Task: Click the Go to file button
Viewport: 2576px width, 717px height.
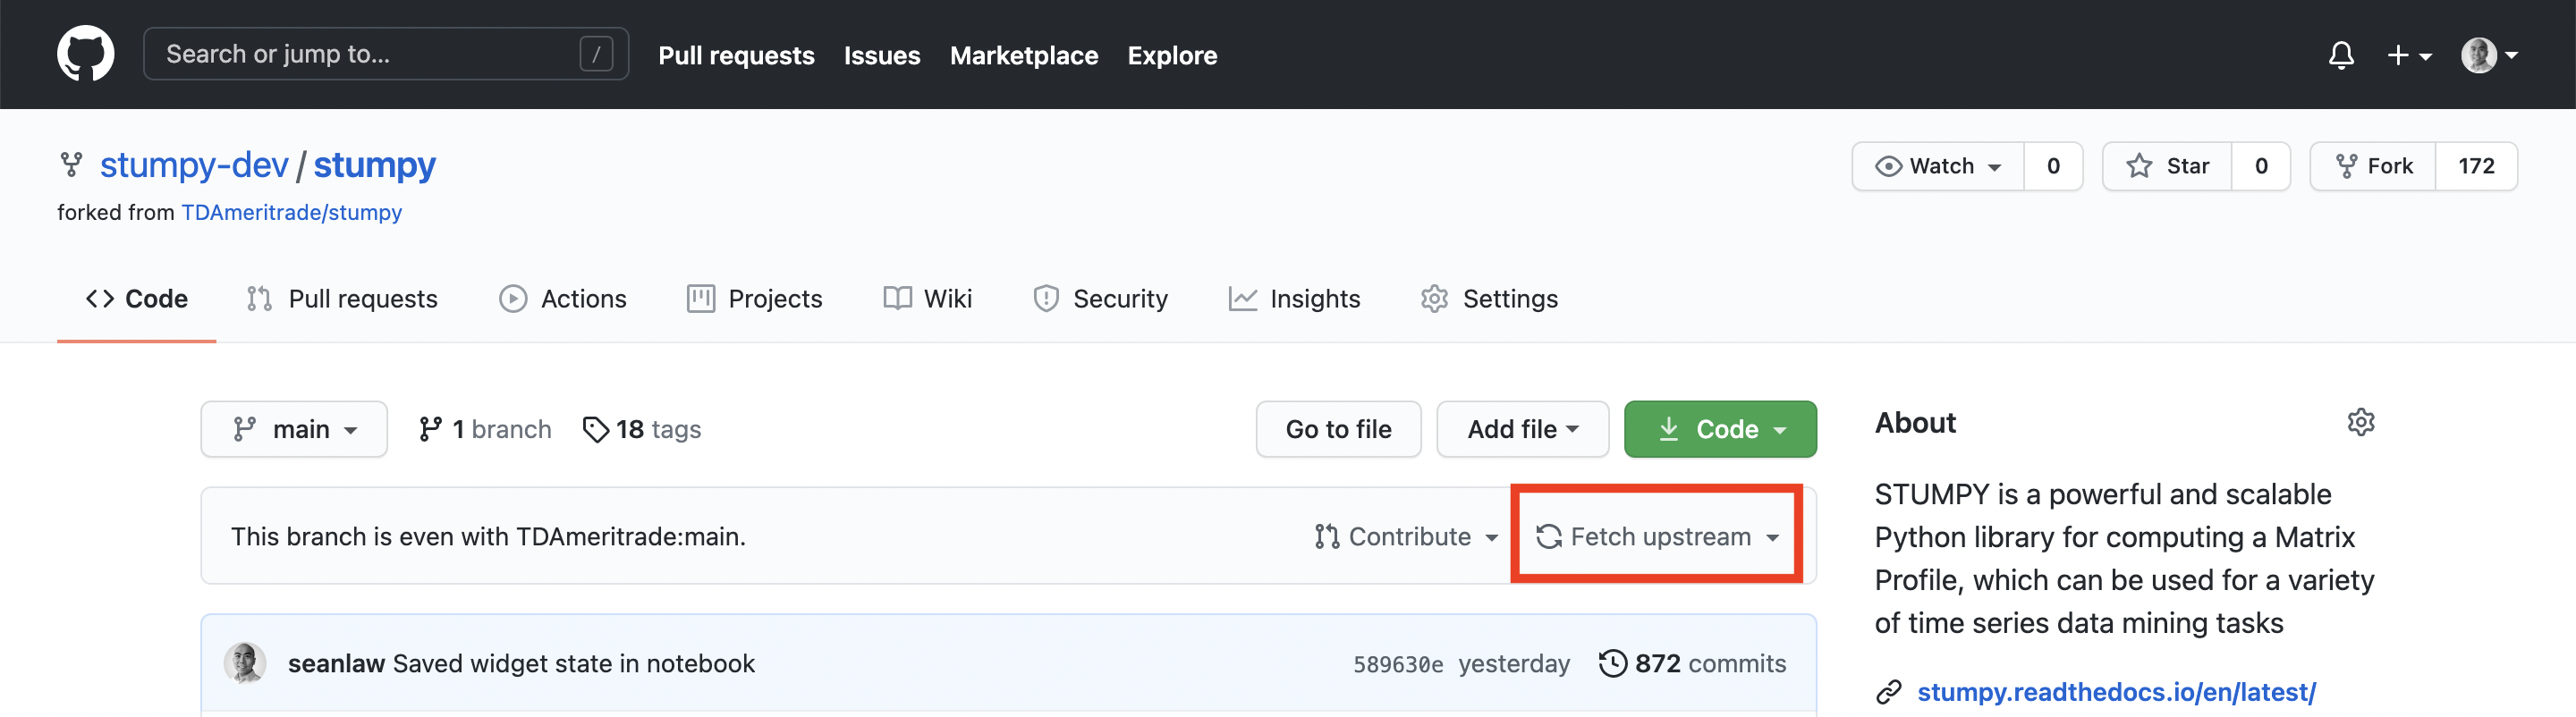Action: (1338, 429)
